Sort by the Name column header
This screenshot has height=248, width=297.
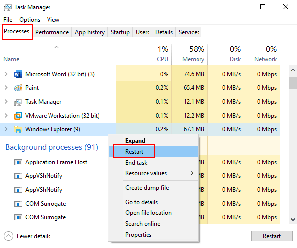click(x=58, y=55)
